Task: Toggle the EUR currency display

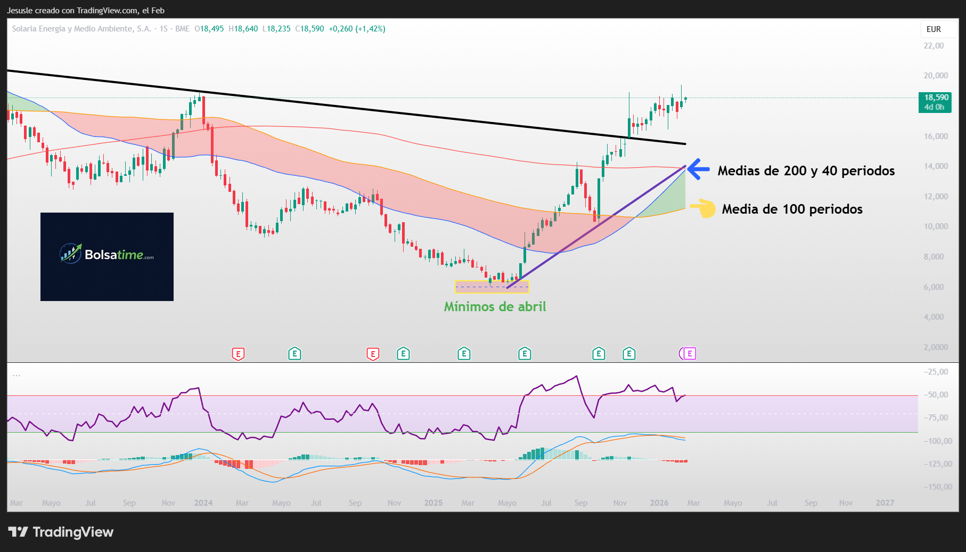Action: [934, 29]
